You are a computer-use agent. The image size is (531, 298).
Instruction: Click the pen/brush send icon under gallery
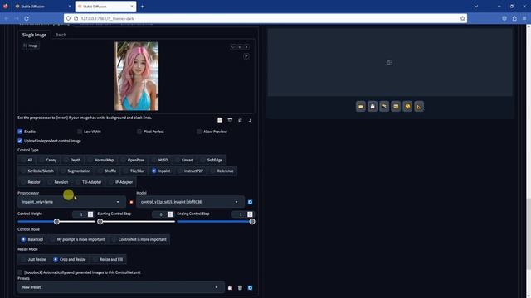tap(384, 107)
